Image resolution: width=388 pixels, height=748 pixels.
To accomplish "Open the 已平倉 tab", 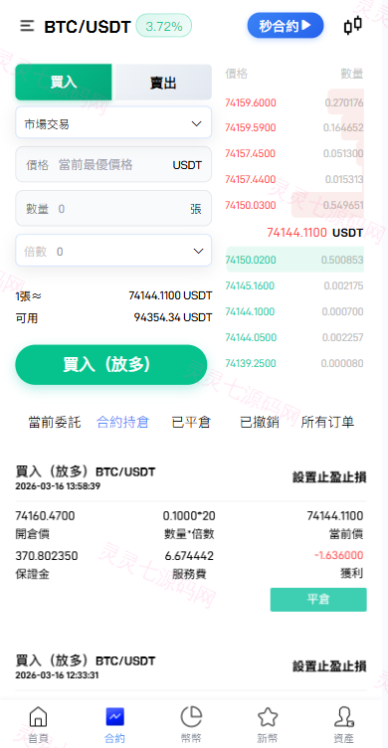I will pyautogui.click(x=191, y=422).
